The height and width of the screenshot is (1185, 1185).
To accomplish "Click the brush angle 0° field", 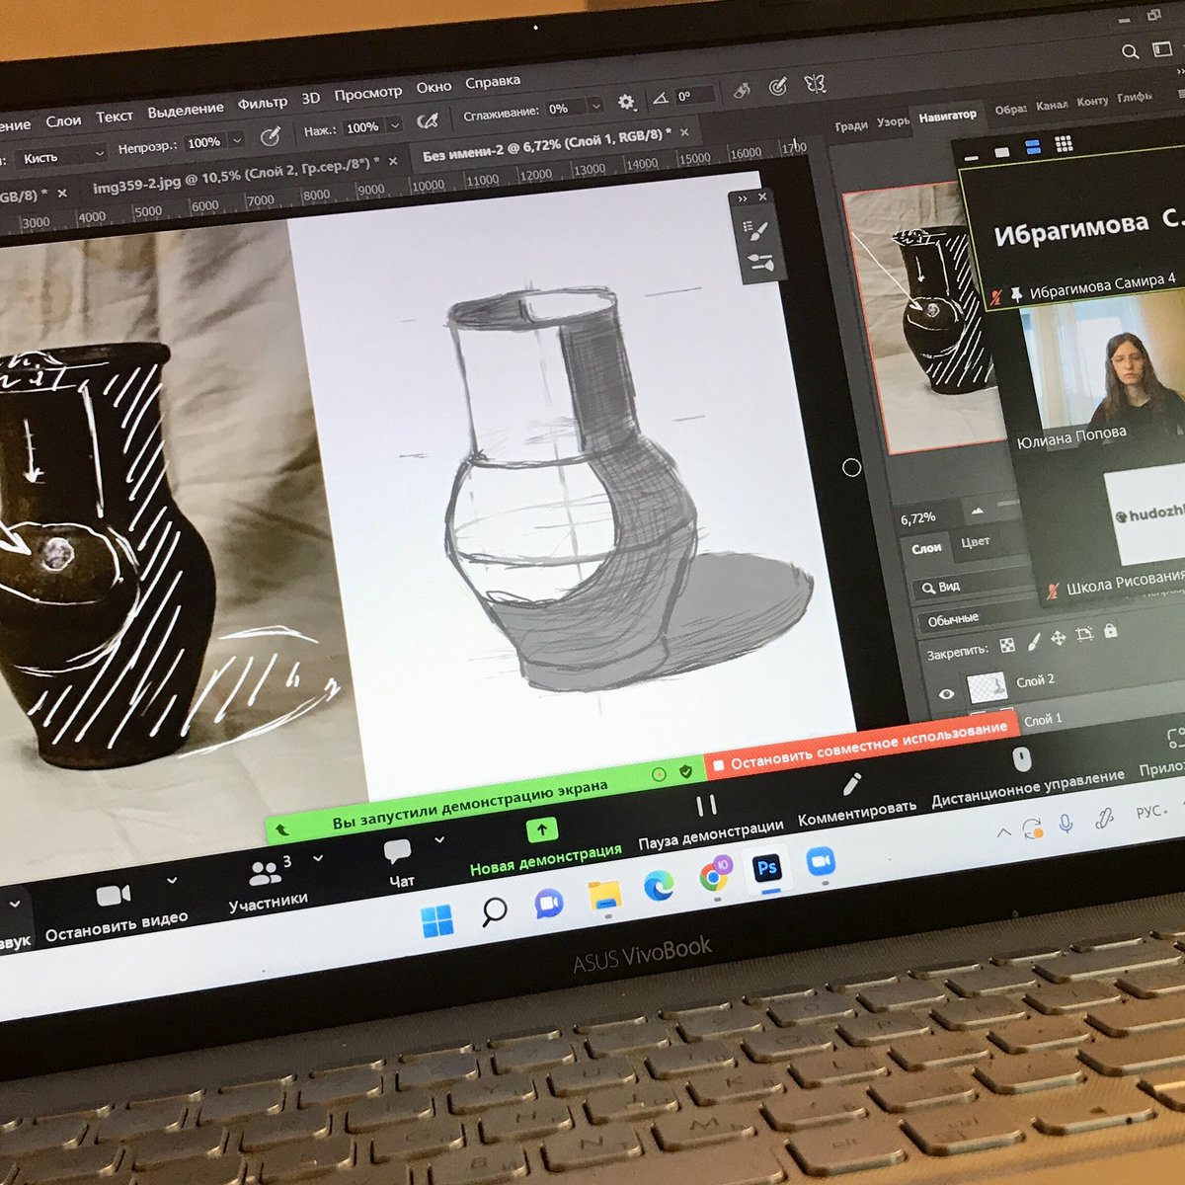I will pos(695,95).
